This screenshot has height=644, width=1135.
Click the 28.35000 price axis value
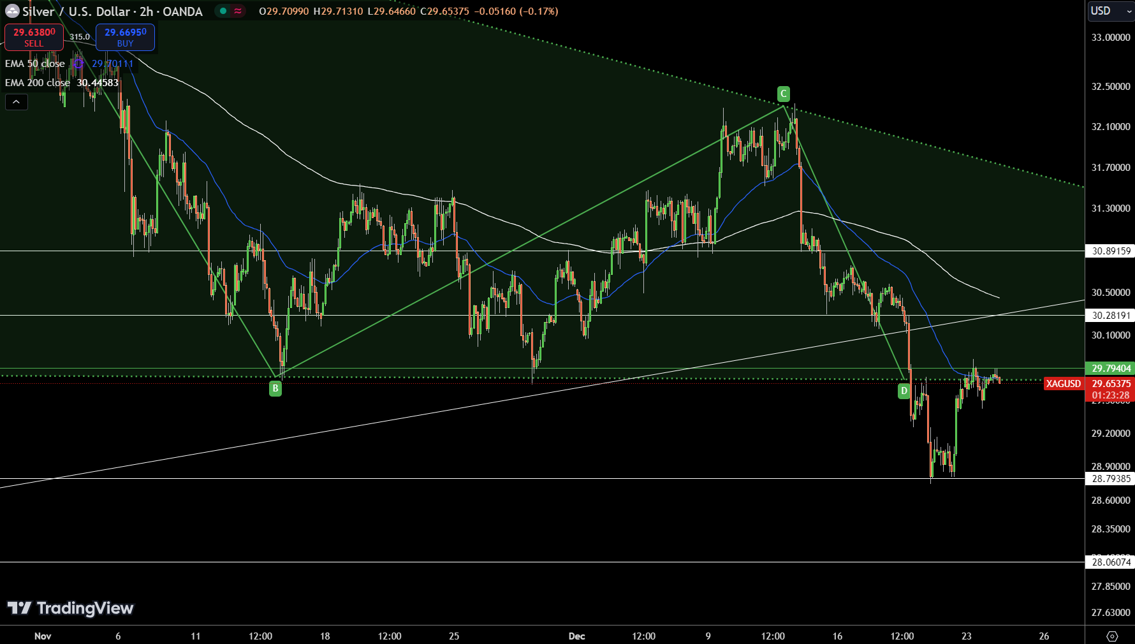[1111, 529]
